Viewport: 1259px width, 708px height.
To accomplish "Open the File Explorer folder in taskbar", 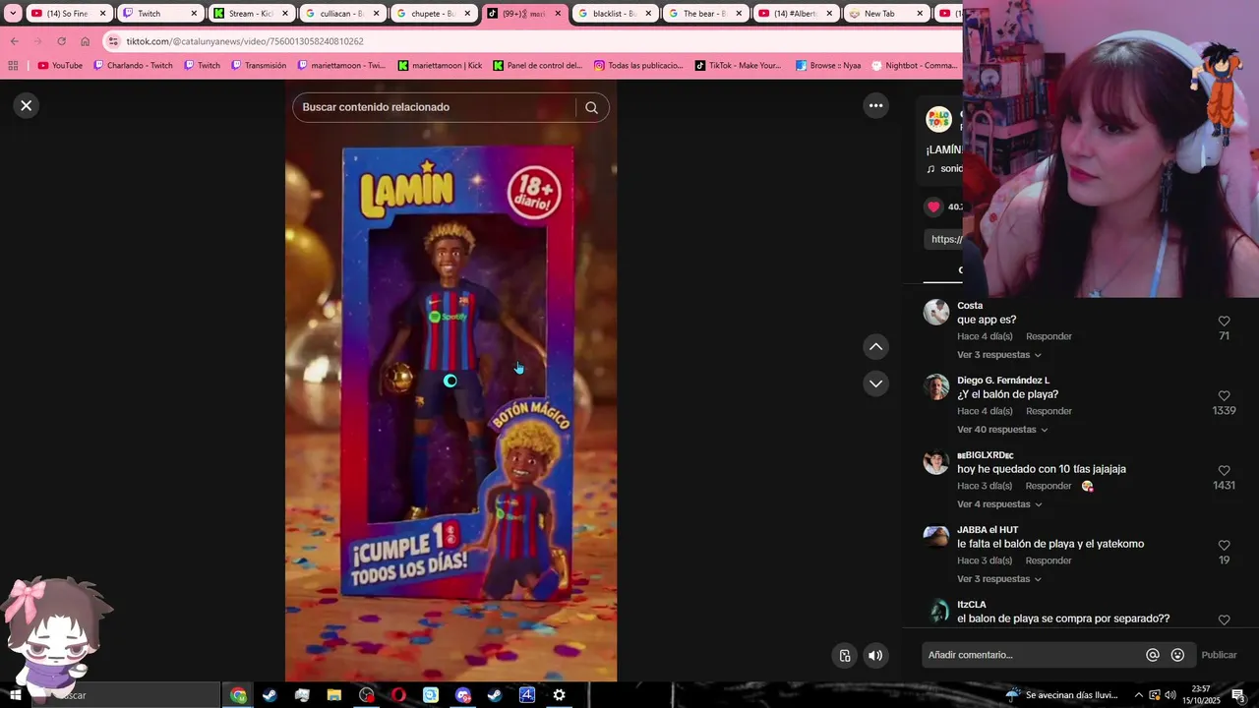I will (x=334, y=695).
